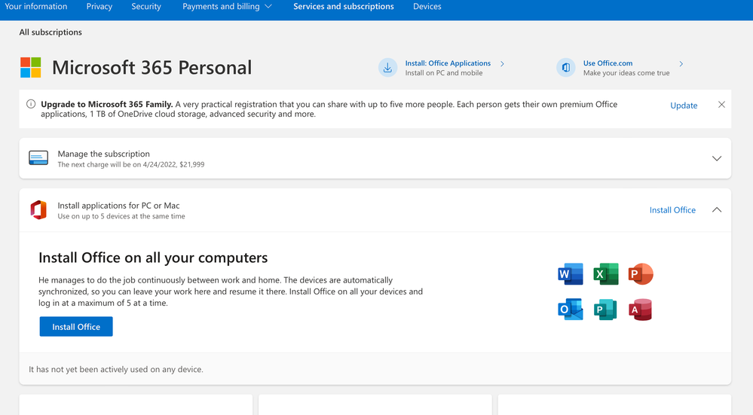The height and width of the screenshot is (415, 753).
Task: Click the arrow next to Install: Office Applications
Action: pos(502,64)
